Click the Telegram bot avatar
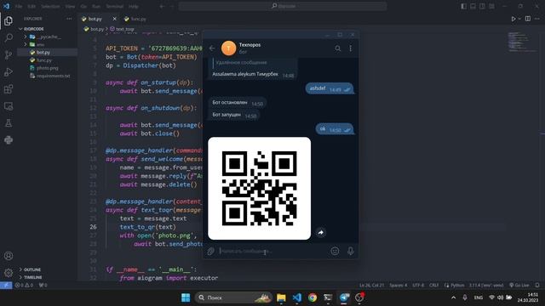 click(x=229, y=48)
